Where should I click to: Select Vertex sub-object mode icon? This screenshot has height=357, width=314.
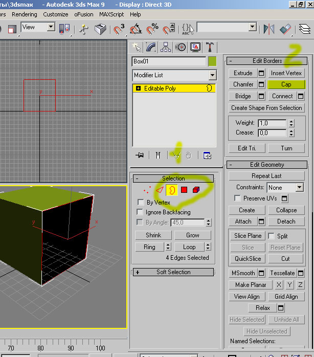coord(147,190)
